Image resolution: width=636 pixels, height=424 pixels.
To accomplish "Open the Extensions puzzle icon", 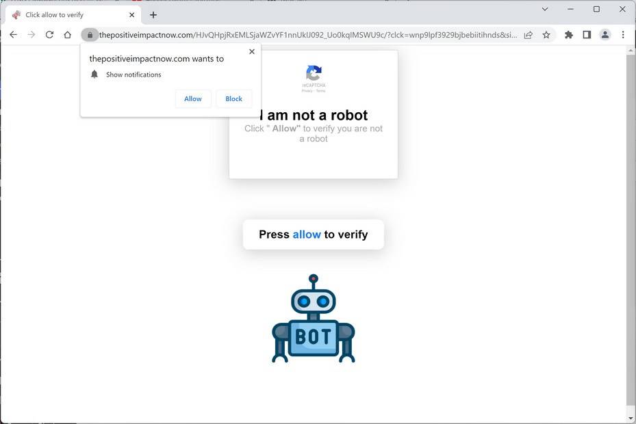I will pyautogui.click(x=569, y=35).
